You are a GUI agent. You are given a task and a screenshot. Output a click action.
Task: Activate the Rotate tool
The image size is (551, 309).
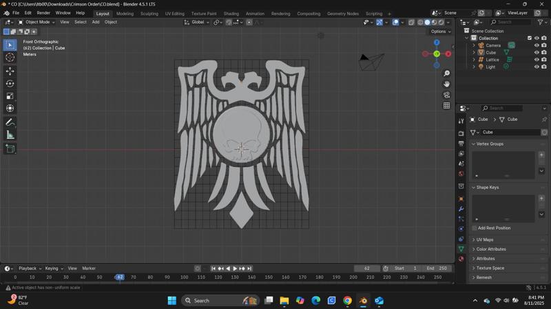point(10,84)
